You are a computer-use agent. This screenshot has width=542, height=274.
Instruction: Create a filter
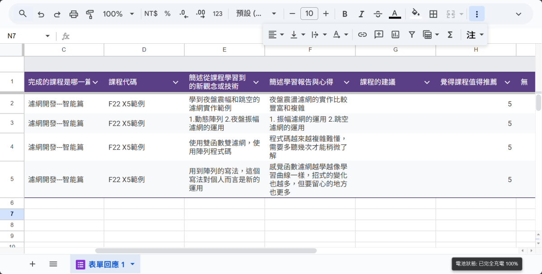(412, 34)
